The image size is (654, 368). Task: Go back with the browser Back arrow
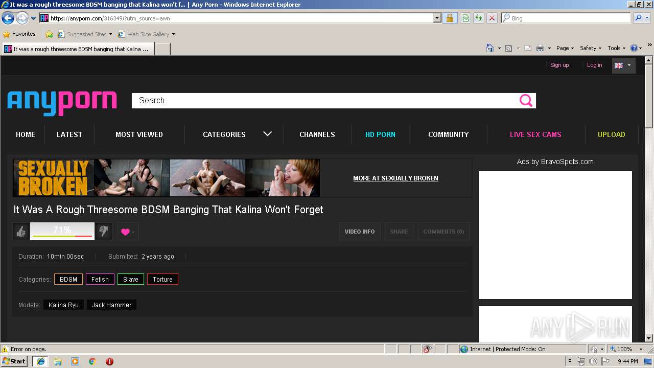(8, 18)
